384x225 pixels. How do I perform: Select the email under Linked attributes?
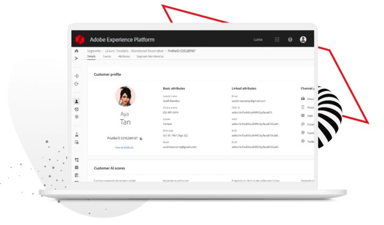pyautogui.click(x=249, y=101)
